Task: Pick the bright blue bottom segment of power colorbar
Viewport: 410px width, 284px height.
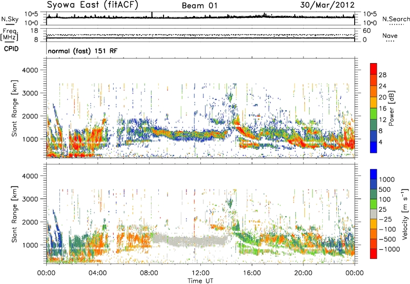Action: pyautogui.click(x=374, y=147)
